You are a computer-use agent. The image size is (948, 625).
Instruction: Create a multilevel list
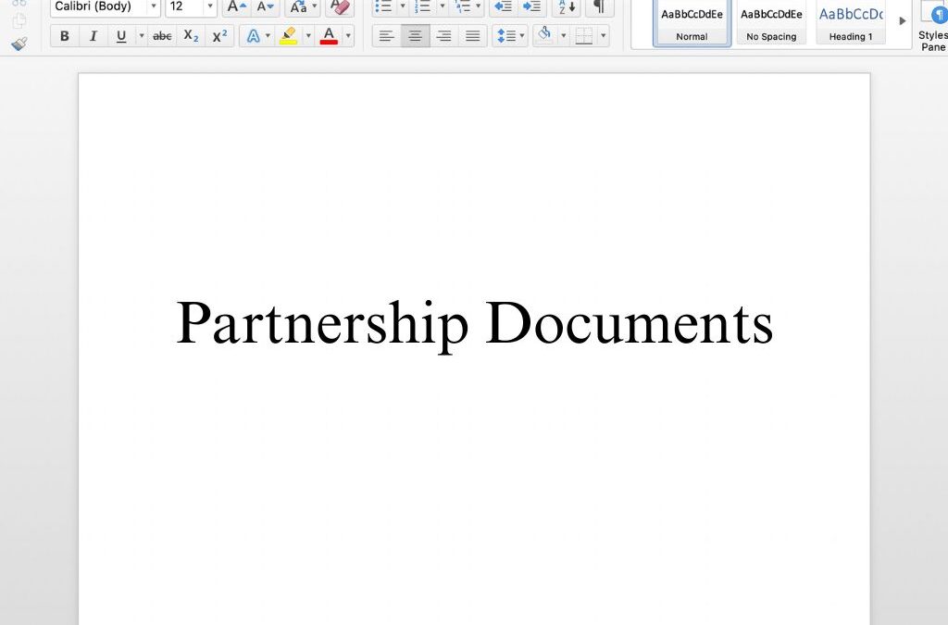click(x=463, y=7)
